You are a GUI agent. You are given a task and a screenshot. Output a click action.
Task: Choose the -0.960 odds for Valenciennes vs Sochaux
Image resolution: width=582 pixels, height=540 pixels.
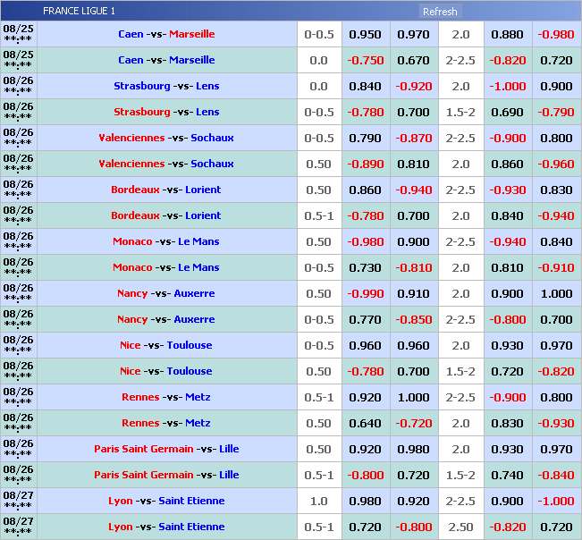click(x=556, y=165)
